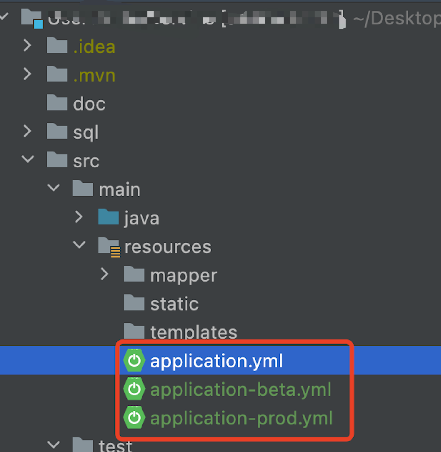Select the mapper folder label
This screenshot has height=452, width=441.
click(x=184, y=276)
